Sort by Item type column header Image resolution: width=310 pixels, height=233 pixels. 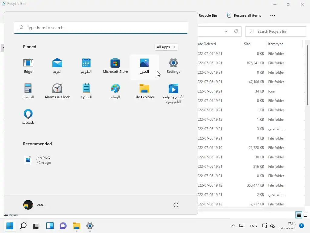(284, 44)
